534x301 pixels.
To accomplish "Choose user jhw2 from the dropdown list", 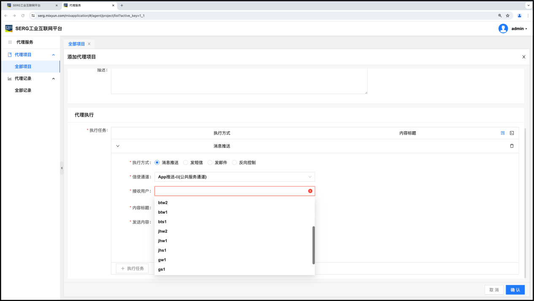I will point(163,231).
